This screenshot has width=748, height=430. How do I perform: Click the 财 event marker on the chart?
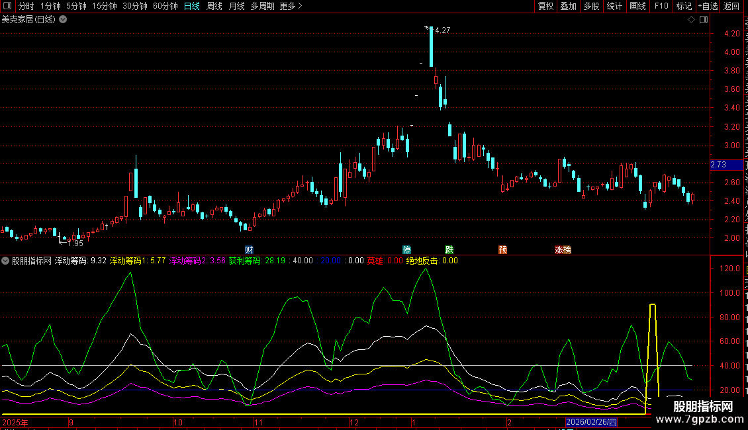(249, 250)
